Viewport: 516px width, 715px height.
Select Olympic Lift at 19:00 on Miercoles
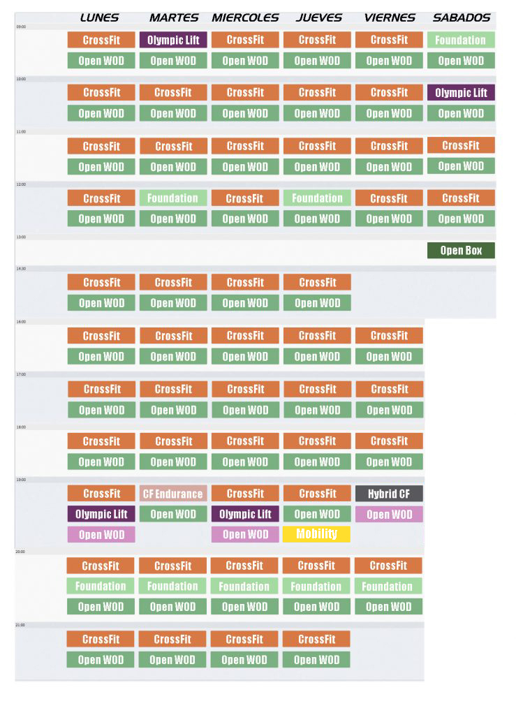click(x=245, y=514)
